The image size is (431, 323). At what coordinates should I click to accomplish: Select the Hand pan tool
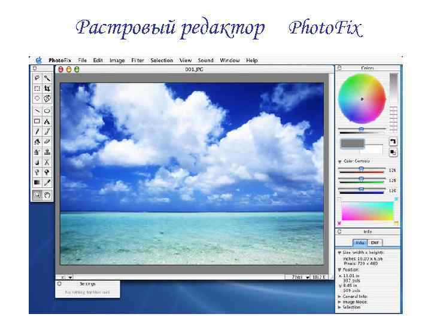(x=47, y=195)
